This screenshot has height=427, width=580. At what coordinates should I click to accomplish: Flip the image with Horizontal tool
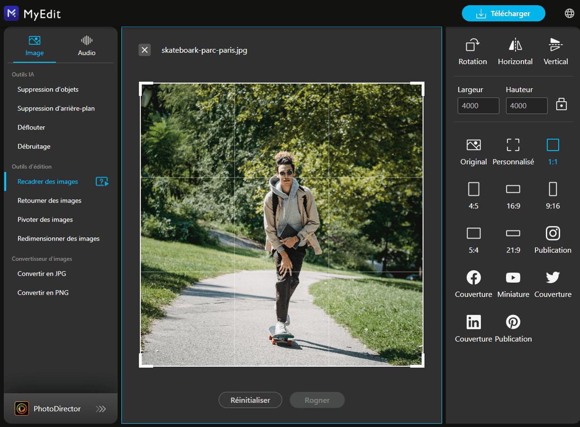(515, 50)
